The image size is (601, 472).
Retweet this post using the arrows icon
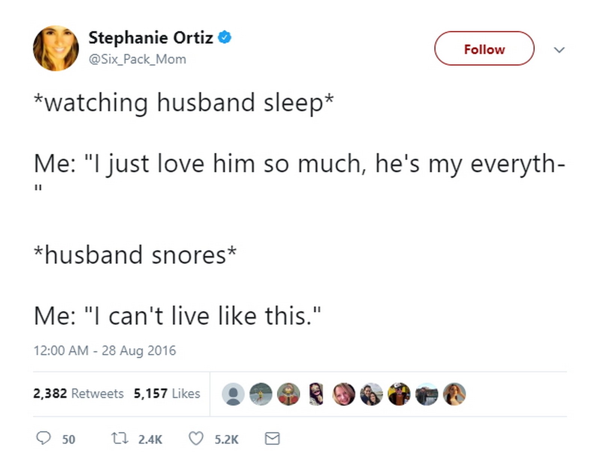click(x=120, y=438)
